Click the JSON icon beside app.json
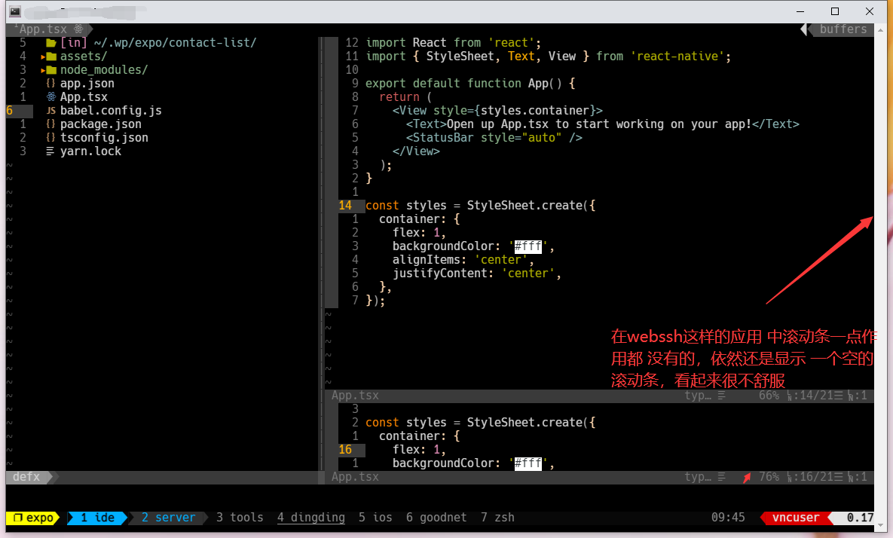This screenshot has height=538, width=893. click(x=50, y=83)
